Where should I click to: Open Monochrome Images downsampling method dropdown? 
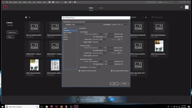point(94,61)
